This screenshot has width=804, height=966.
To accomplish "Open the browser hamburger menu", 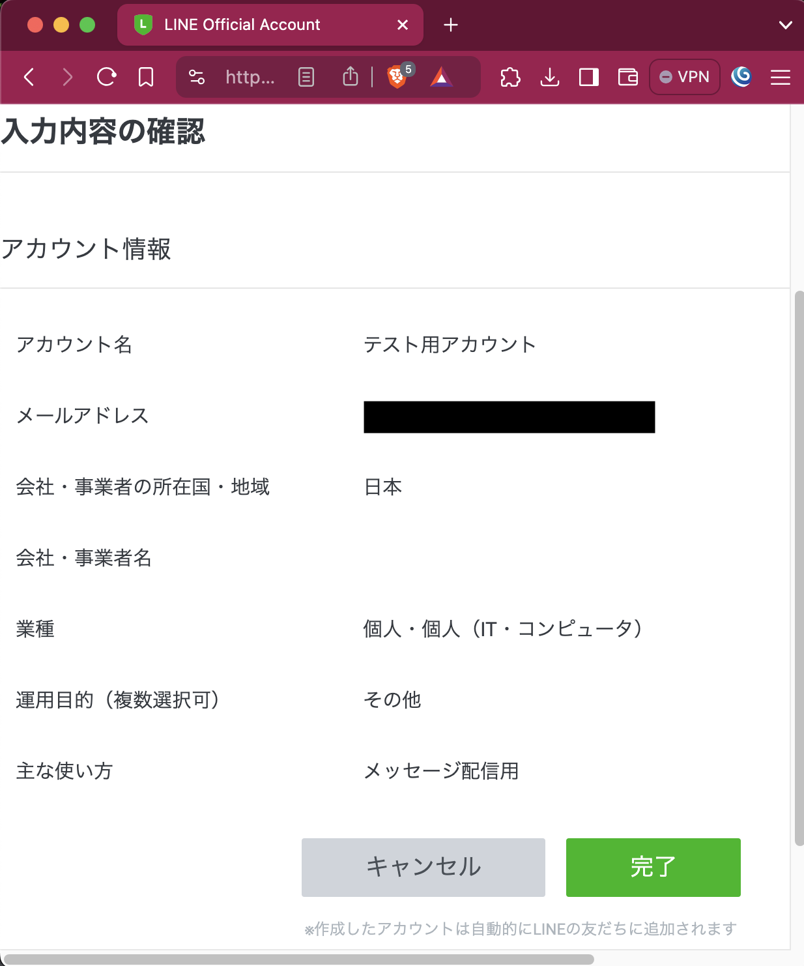I will (780, 77).
